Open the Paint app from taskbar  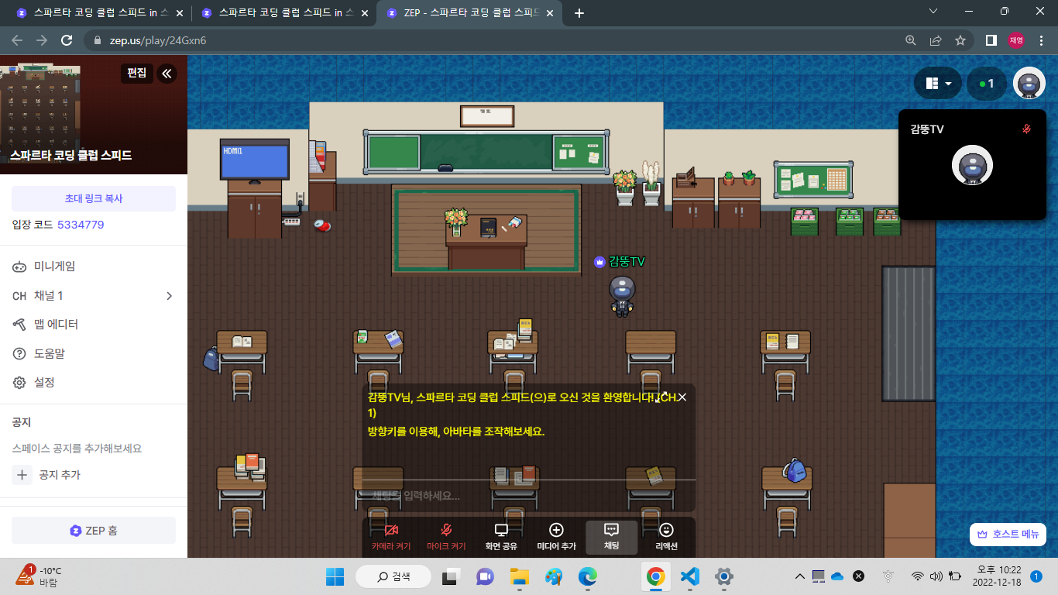click(553, 576)
